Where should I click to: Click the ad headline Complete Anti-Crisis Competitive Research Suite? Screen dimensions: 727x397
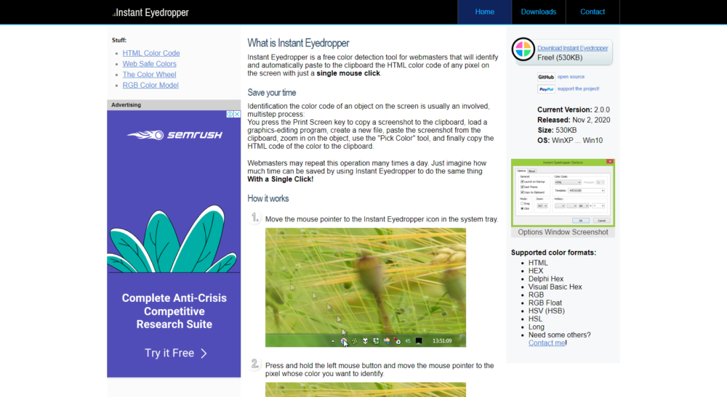point(174,311)
